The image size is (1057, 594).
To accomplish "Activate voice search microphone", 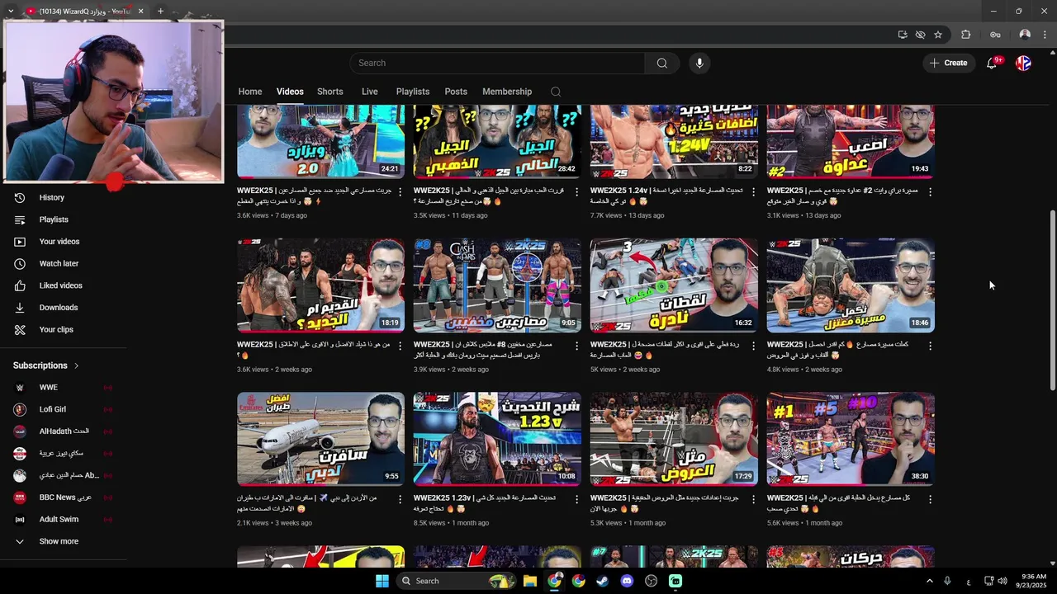I will 699,64.
